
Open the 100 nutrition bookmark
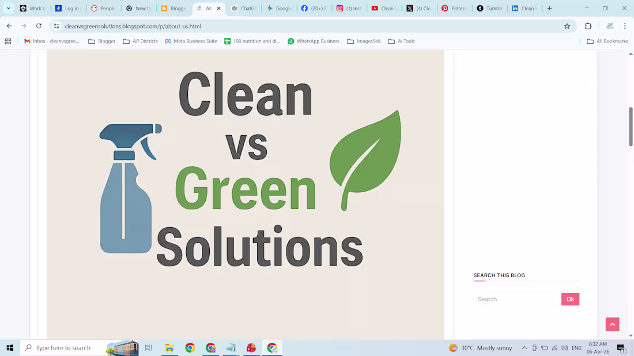tap(252, 41)
